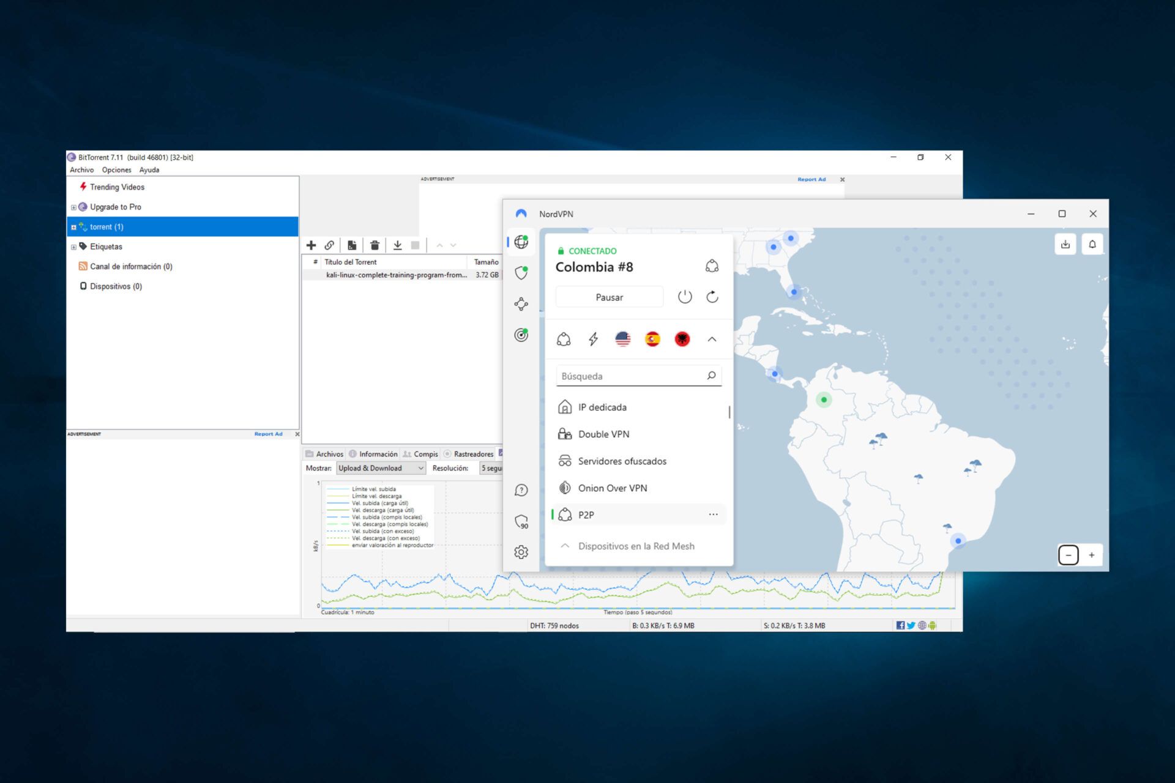The image size is (1175, 783).
Task: Open BitTorrent Archivo menu
Action: tap(80, 169)
